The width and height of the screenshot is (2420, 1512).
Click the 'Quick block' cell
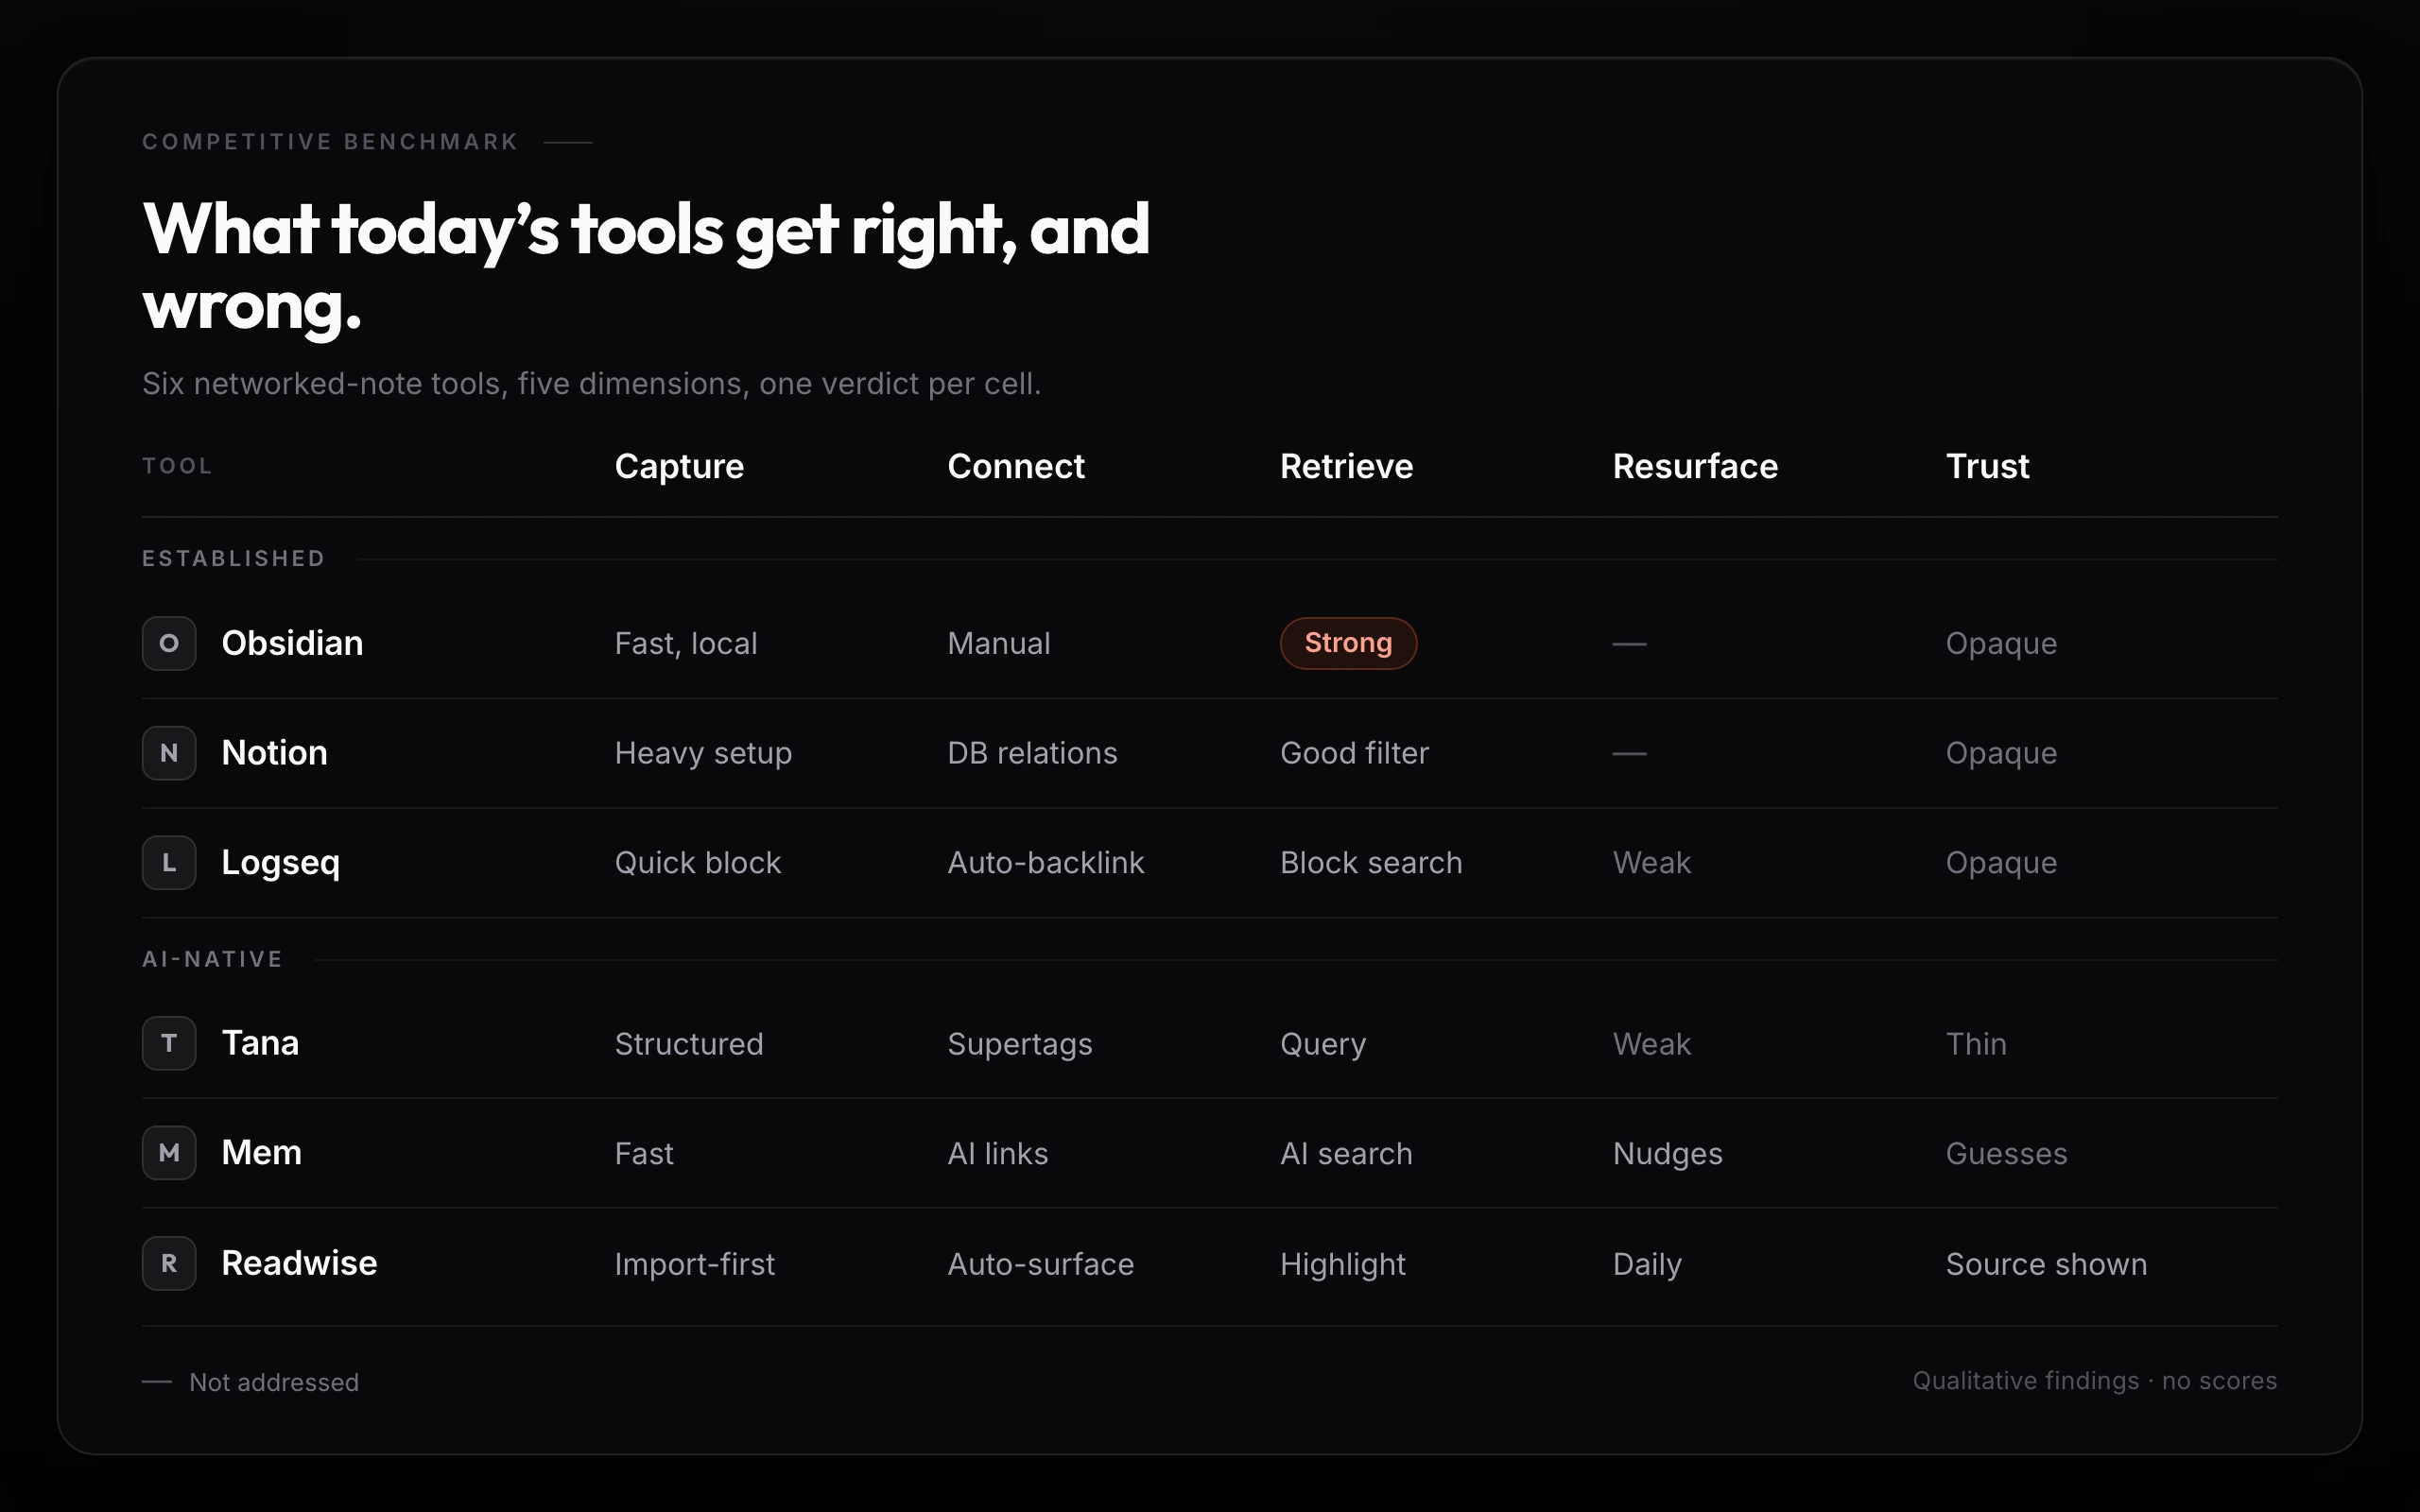click(x=697, y=864)
